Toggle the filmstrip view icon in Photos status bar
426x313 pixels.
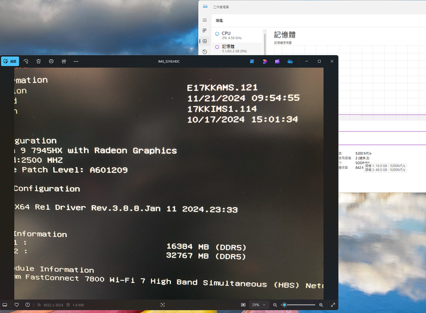click(5, 305)
